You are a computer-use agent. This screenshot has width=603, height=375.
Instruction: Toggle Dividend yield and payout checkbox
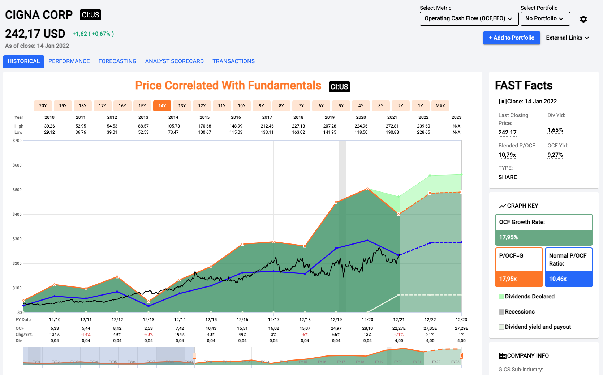tap(501, 327)
